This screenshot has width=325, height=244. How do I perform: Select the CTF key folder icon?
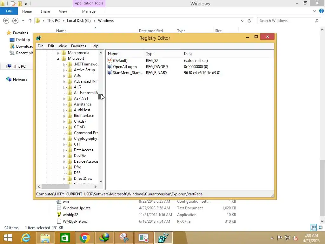[x=70, y=144]
